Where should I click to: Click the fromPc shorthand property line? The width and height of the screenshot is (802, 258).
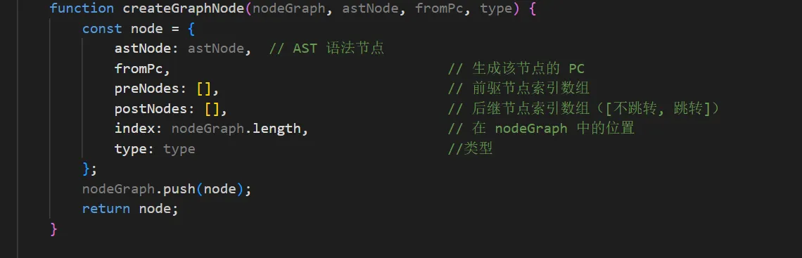pyautogui.click(x=142, y=68)
